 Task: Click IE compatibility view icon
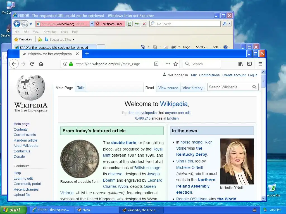130,24
